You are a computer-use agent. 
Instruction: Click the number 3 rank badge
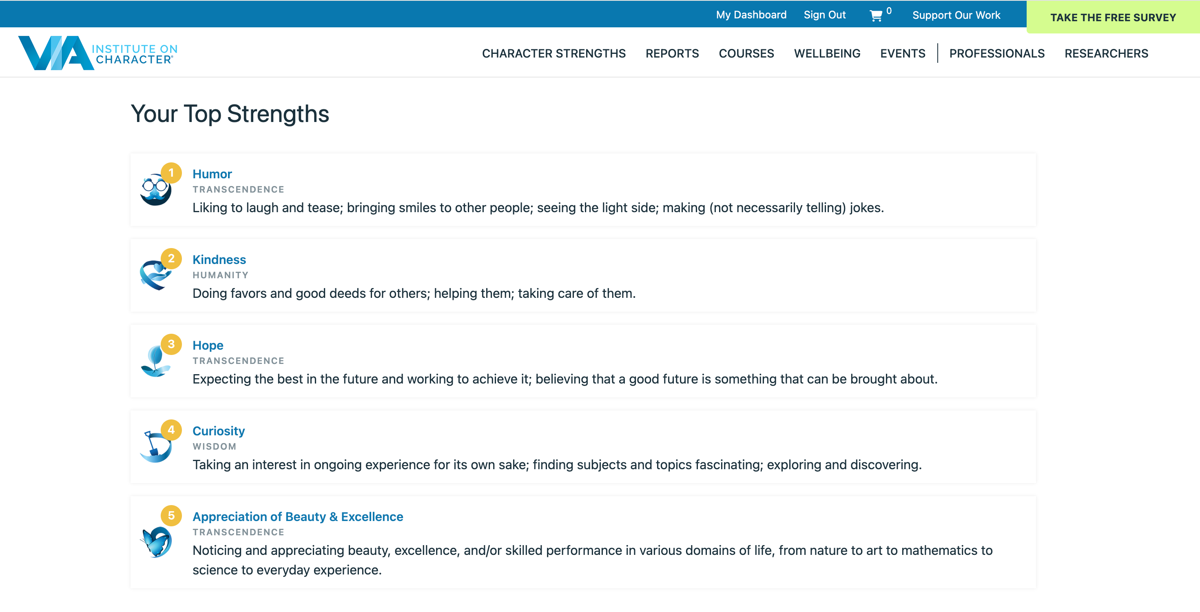click(171, 344)
